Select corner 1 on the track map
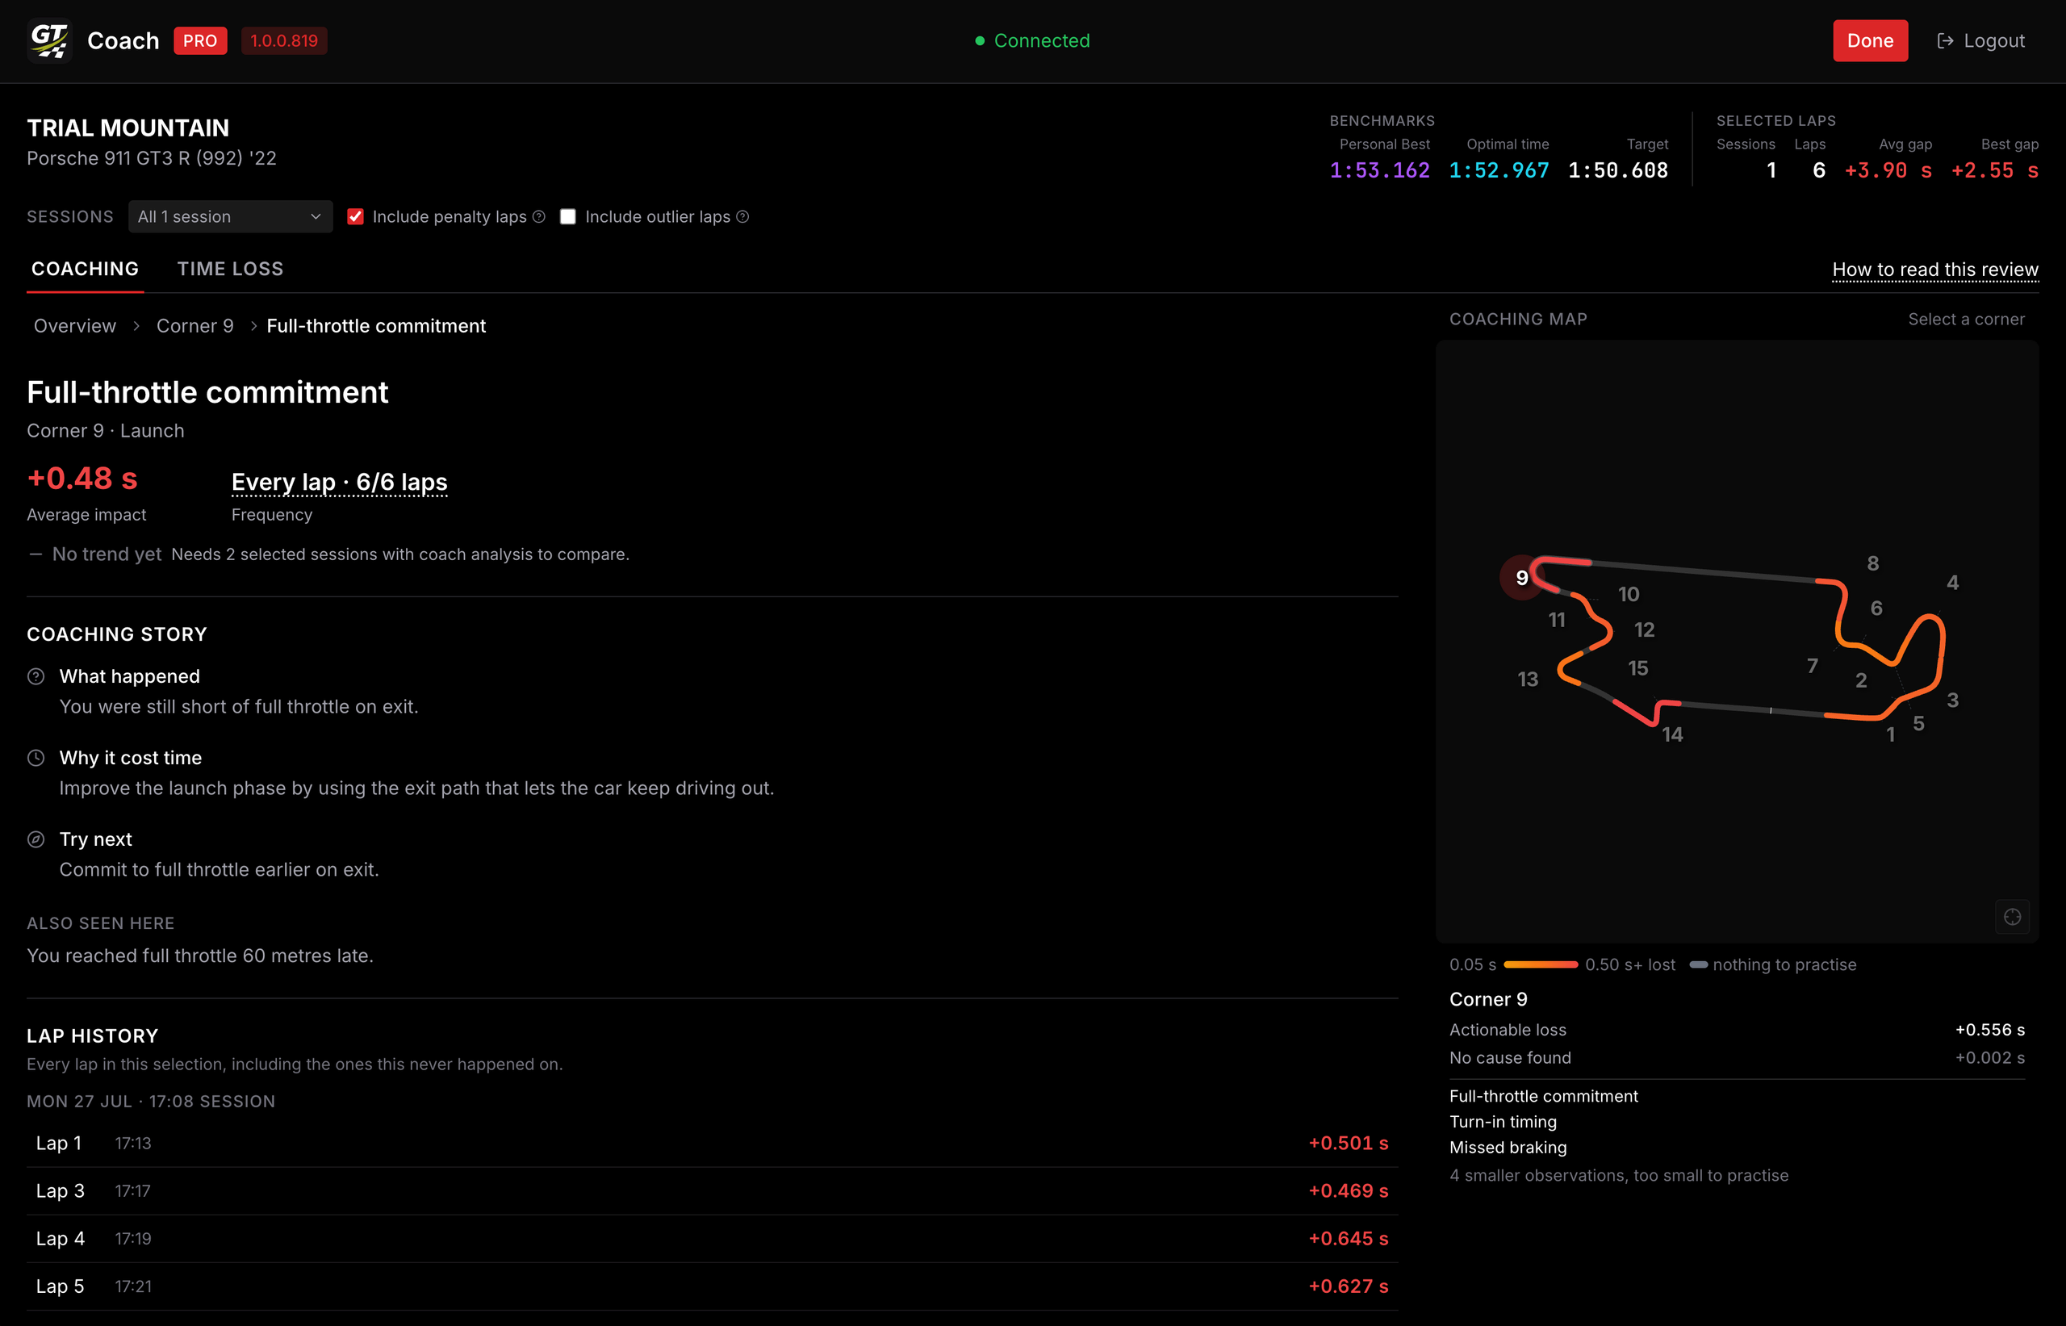Image resolution: width=2066 pixels, height=1326 pixels. pyautogui.click(x=1890, y=734)
